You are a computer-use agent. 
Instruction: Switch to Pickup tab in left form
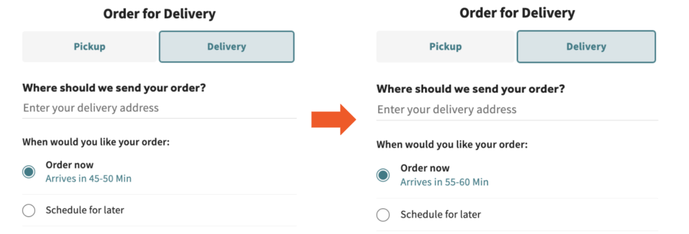click(x=89, y=46)
